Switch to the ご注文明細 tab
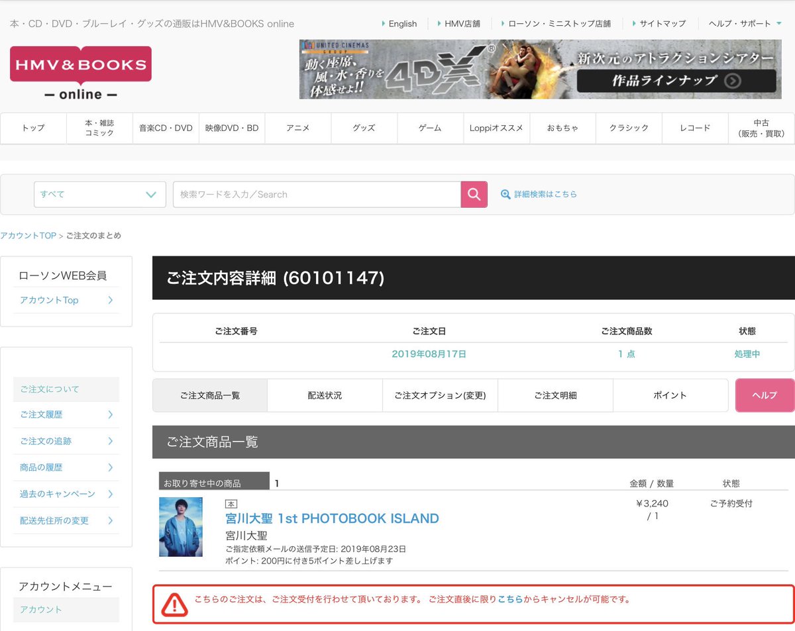Screen dimensions: 795x631 tap(555, 395)
